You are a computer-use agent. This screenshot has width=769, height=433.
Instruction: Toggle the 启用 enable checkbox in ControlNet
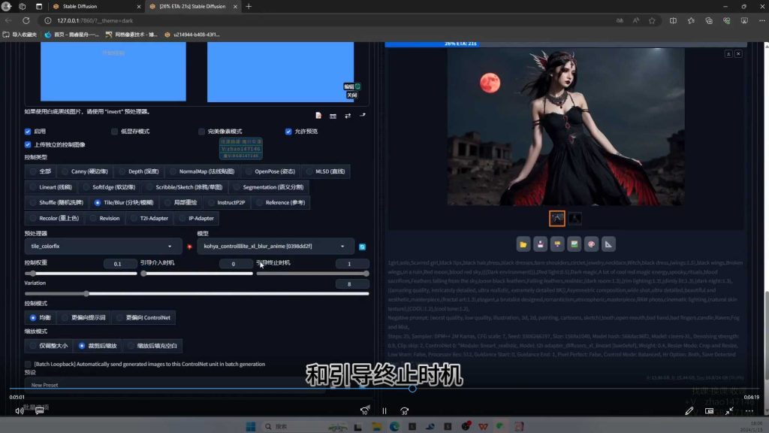[x=28, y=131]
